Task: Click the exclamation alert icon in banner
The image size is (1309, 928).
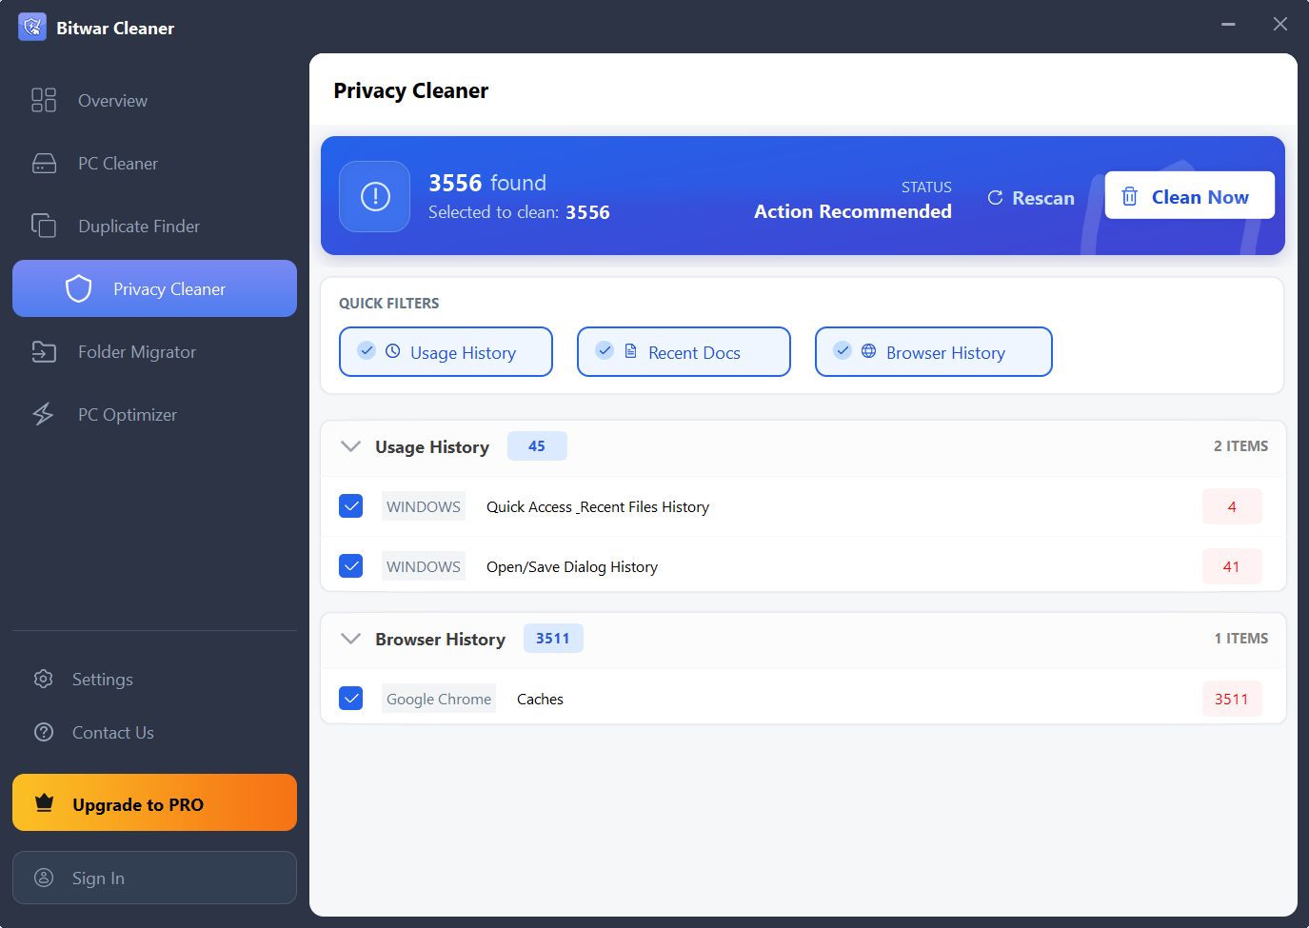Action: coord(375,196)
